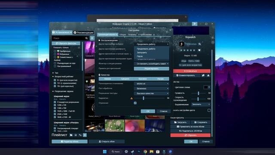The image size is (275, 155).
Task: Uncheck the 1920 x 1080 - Full HD checkbox
Action: (x=55, y=111)
